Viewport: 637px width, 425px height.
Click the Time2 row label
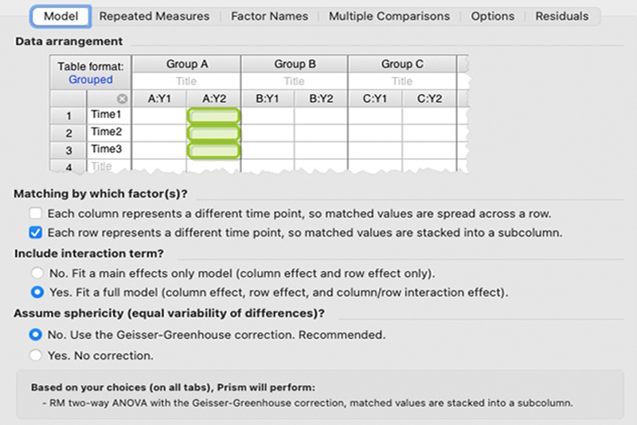point(107,132)
